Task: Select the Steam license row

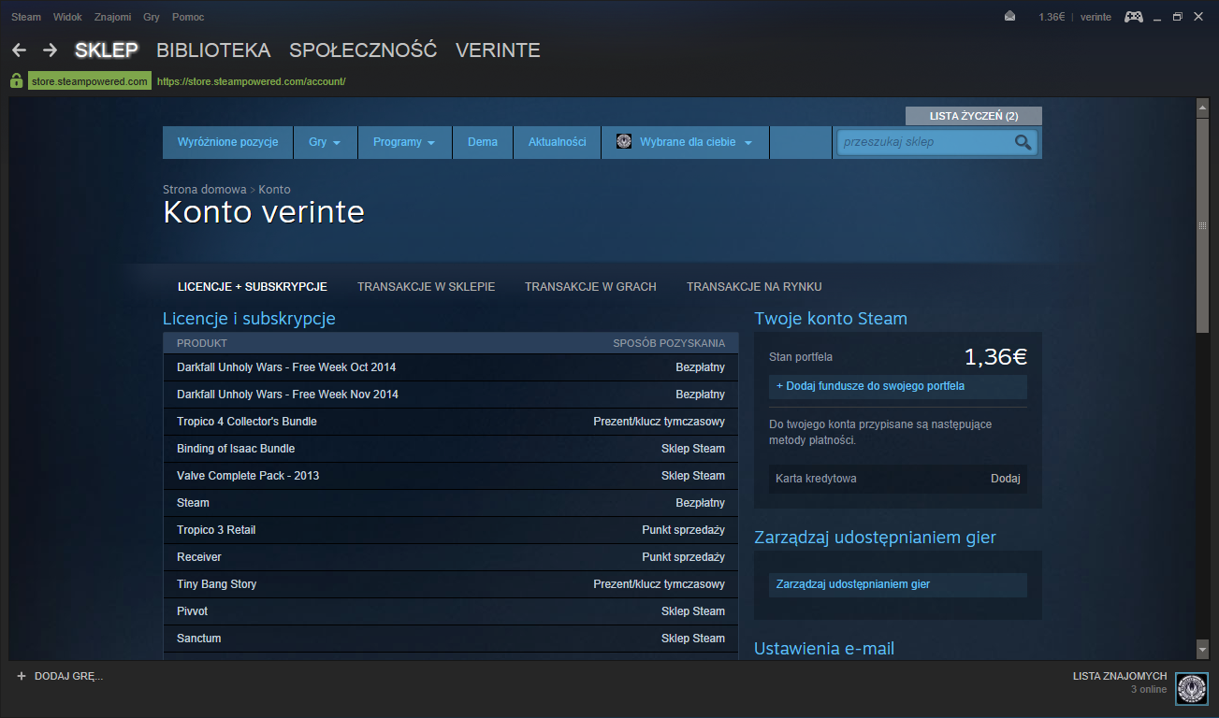Action: pos(451,503)
